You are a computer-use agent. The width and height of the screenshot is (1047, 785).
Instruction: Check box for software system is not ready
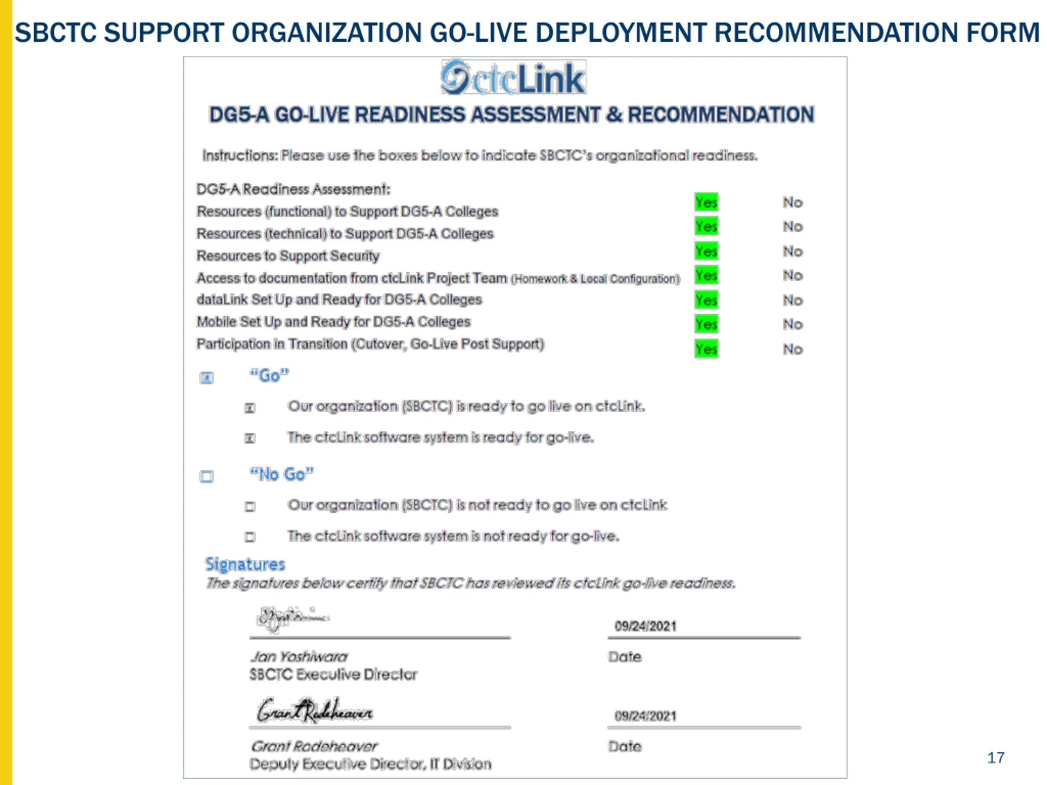click(x=250, y=537)
